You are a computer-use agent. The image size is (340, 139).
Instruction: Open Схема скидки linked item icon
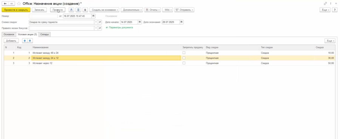[100, 22]
